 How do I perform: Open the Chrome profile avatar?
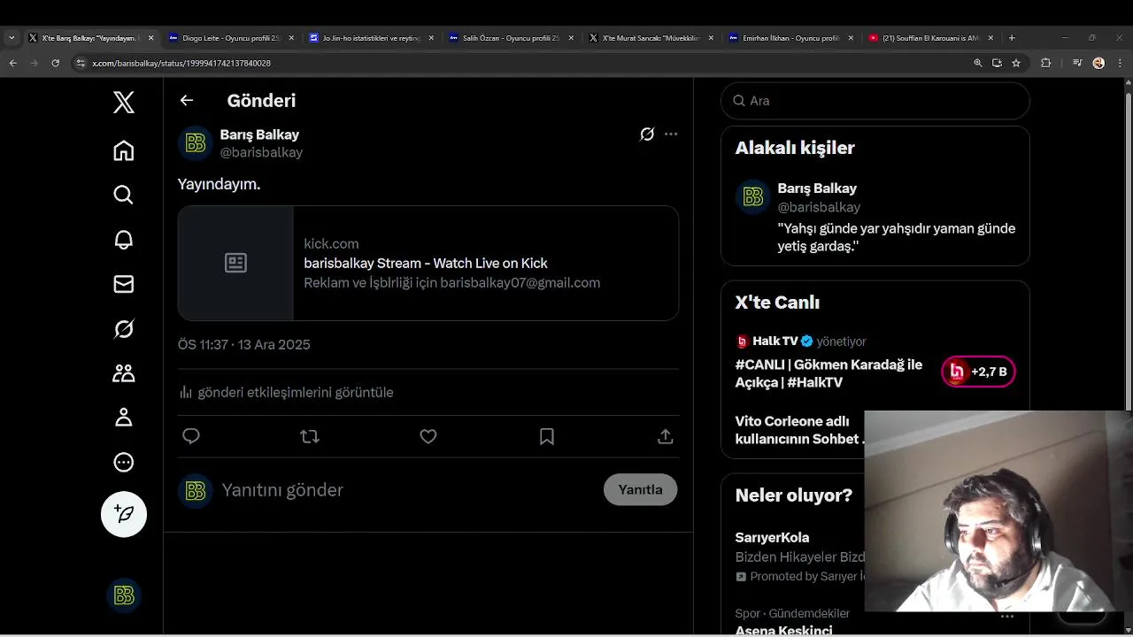click(1098, 63)
